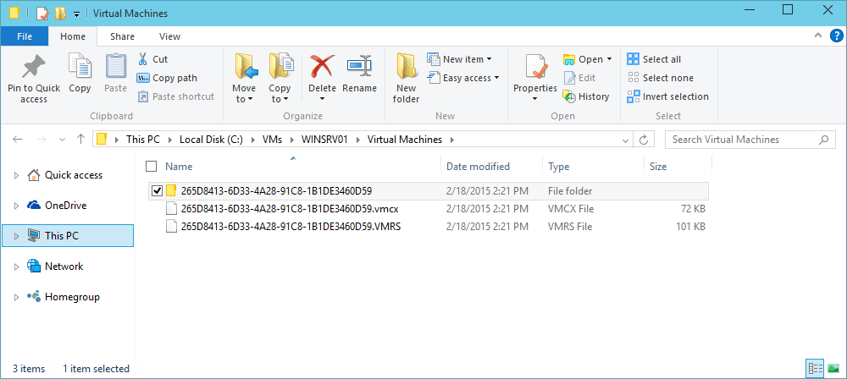Refresh the current folder view
The height and width of the screenshot is (379, 847).
(x=643, y=140)
